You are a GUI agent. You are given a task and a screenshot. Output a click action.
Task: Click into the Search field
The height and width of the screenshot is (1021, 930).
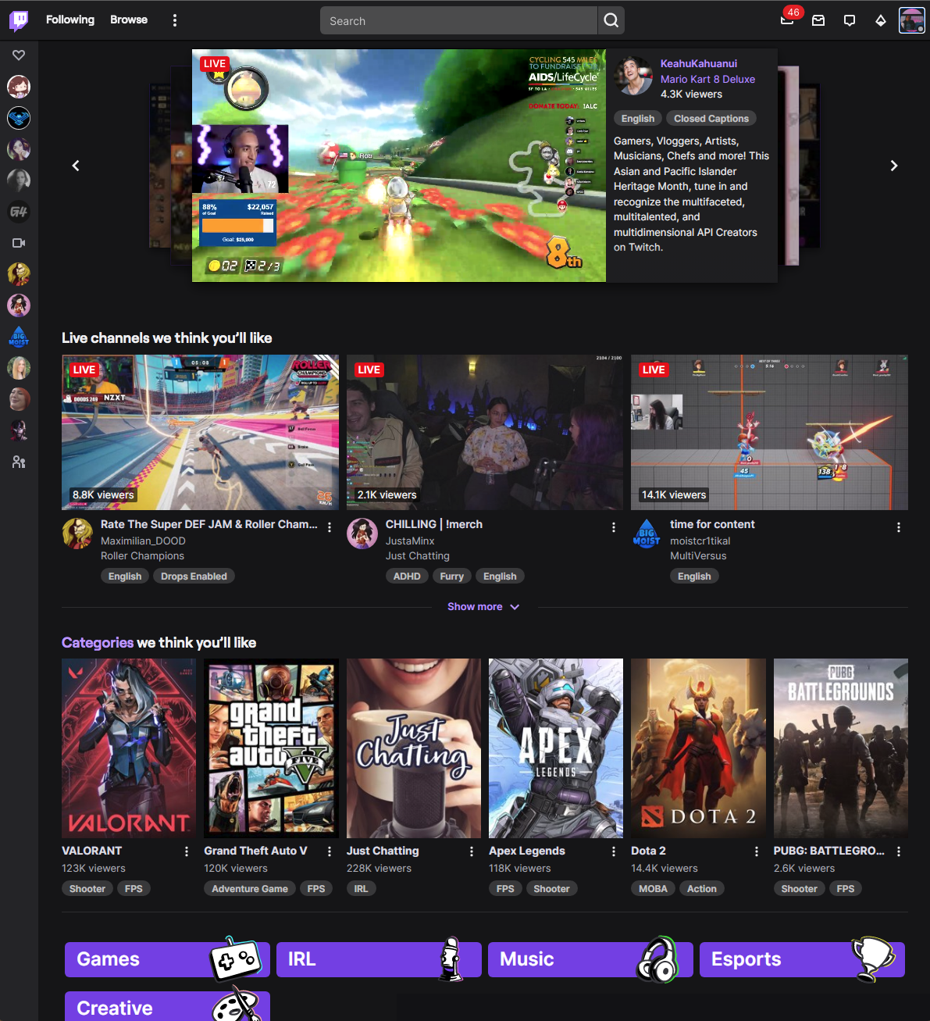pyautogui.click(x=459, y=21)
